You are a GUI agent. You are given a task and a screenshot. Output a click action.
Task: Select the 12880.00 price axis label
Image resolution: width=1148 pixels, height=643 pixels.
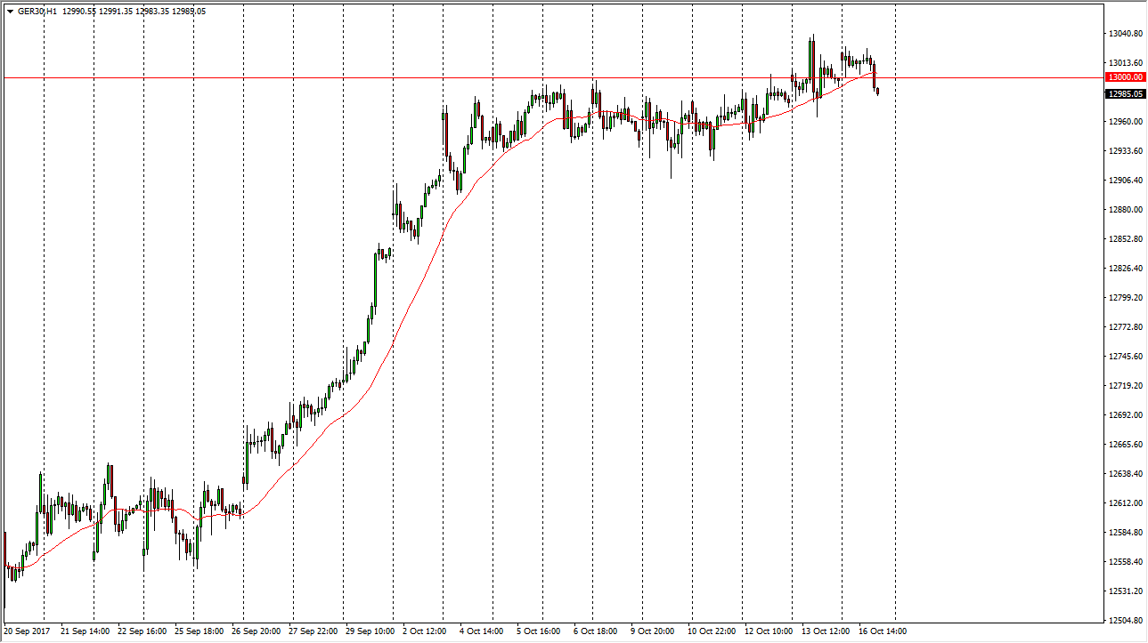click(x=1125, y=210)
